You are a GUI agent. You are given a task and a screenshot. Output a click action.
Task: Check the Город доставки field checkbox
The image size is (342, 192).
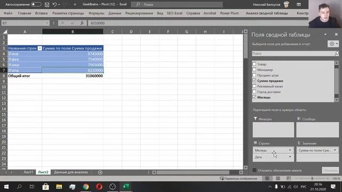pyautogui.click(x=254, y=92)
